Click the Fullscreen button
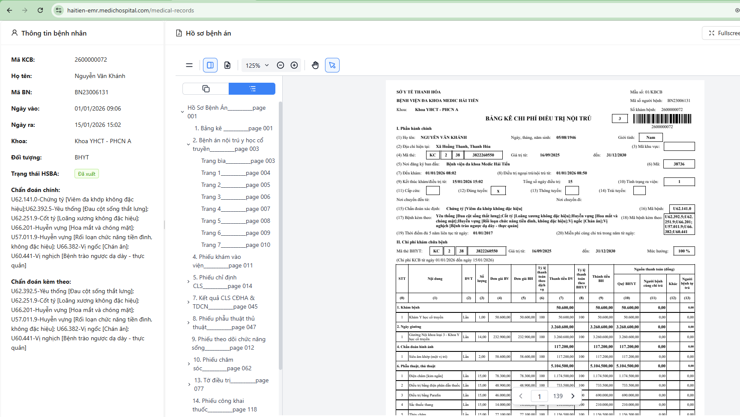Screen dimensions: 740x417 tap(723, 33)
